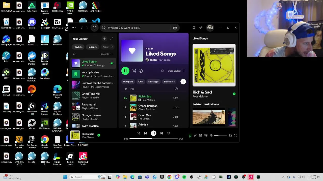Open the Spotify three-dot menu
The image size is (323, 181).
(x=73, y=28)
